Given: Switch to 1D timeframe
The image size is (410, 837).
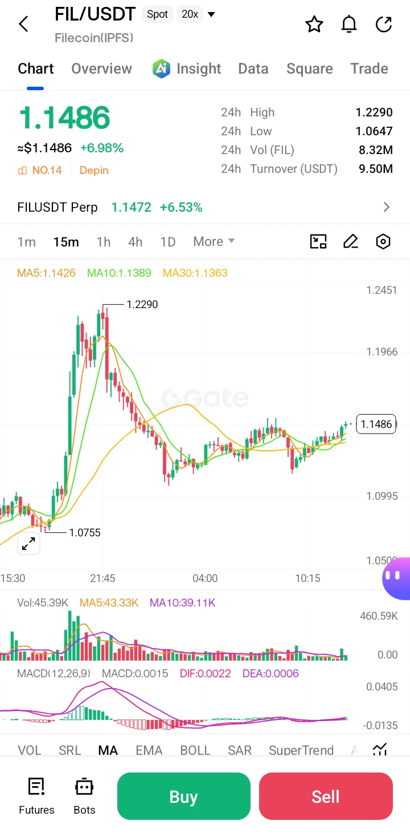Looking at the screenshot, I should point(168,242).
